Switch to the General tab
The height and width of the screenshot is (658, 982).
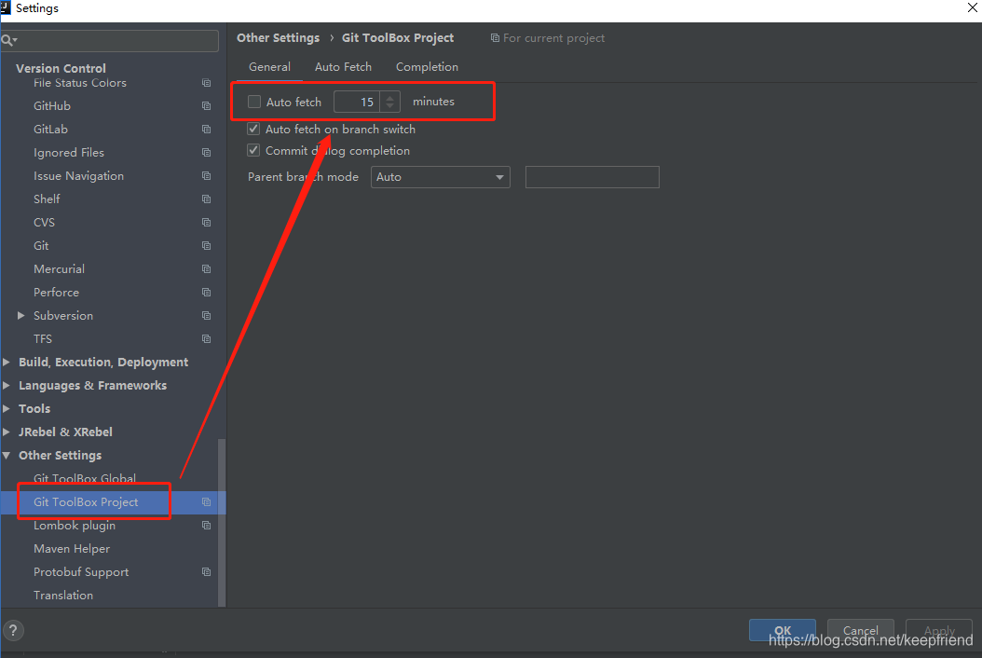[269, 67]
